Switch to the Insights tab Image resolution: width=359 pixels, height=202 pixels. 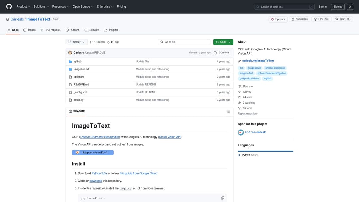[x=111, y=30]
